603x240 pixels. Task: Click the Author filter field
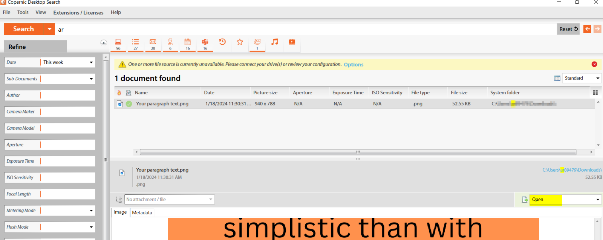67,95
